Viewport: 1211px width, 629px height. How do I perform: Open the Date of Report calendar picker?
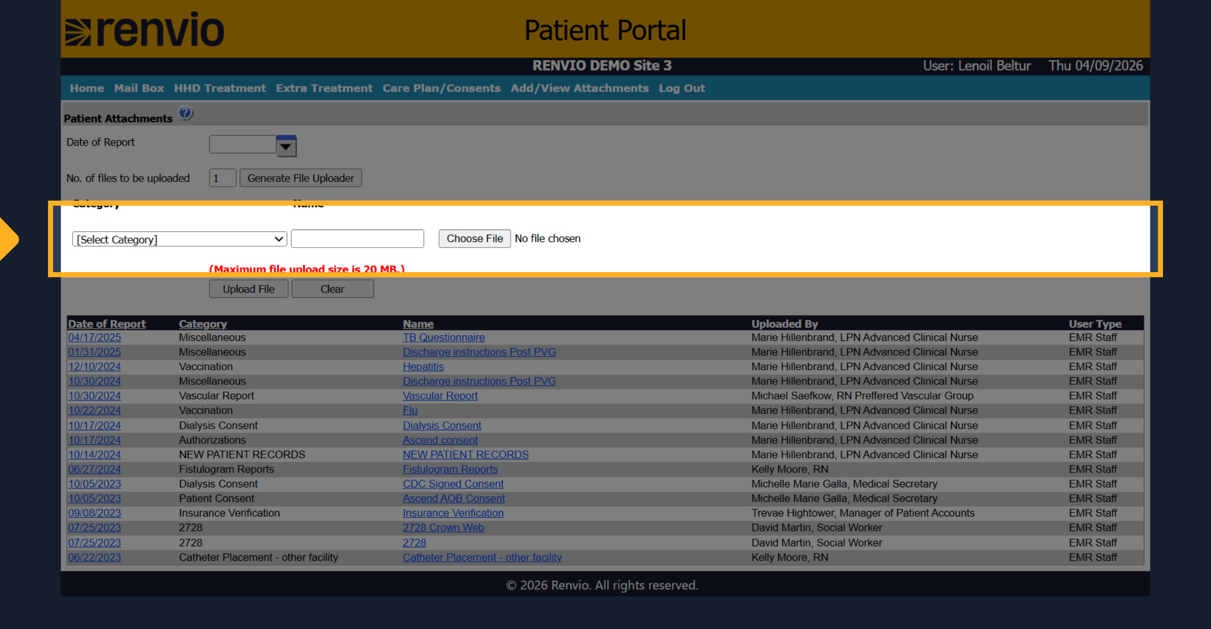286,146
